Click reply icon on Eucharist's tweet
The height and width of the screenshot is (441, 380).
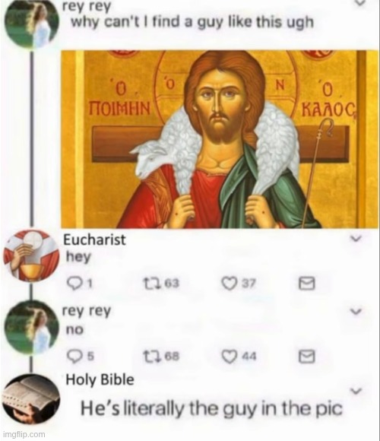click(73, 283)
